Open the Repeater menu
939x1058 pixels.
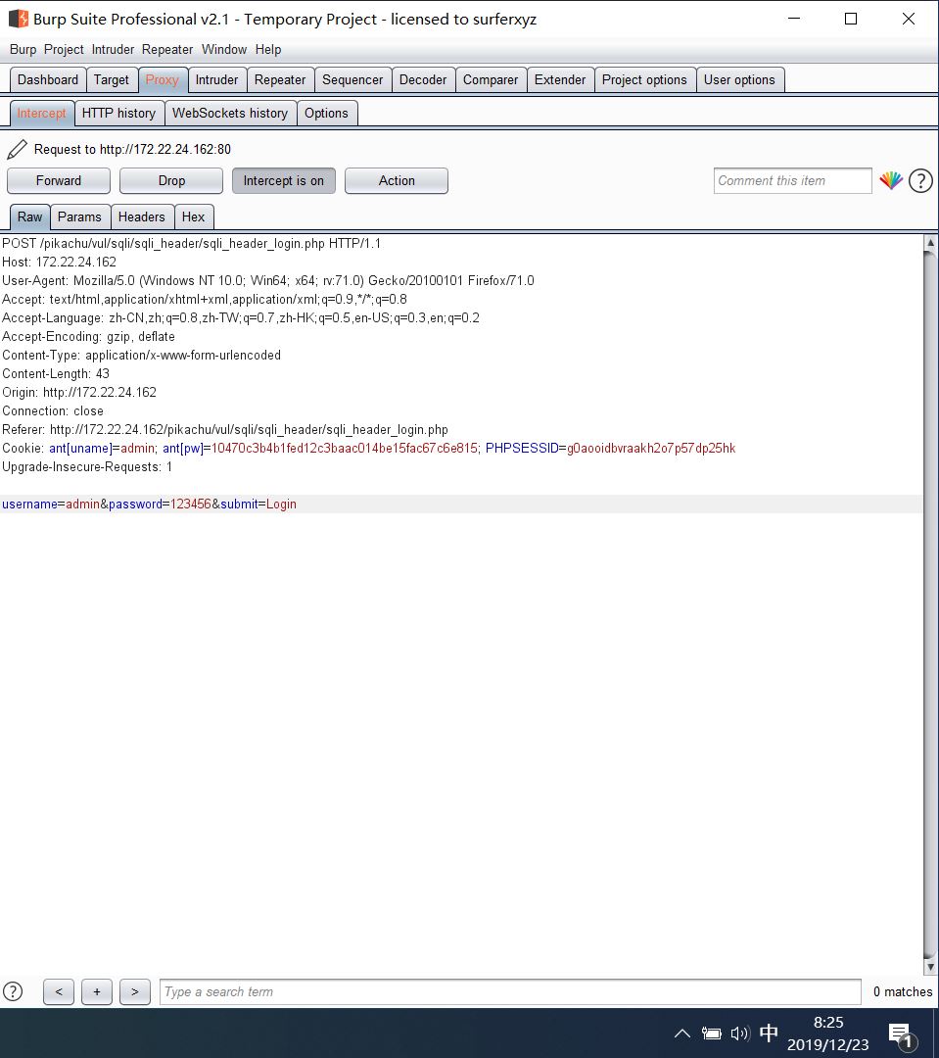point(167,49)
